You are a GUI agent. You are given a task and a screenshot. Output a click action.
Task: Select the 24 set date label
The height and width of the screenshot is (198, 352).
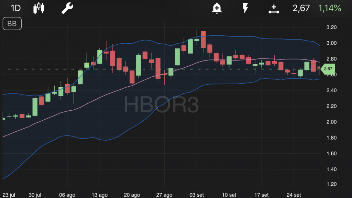point(294,195)
